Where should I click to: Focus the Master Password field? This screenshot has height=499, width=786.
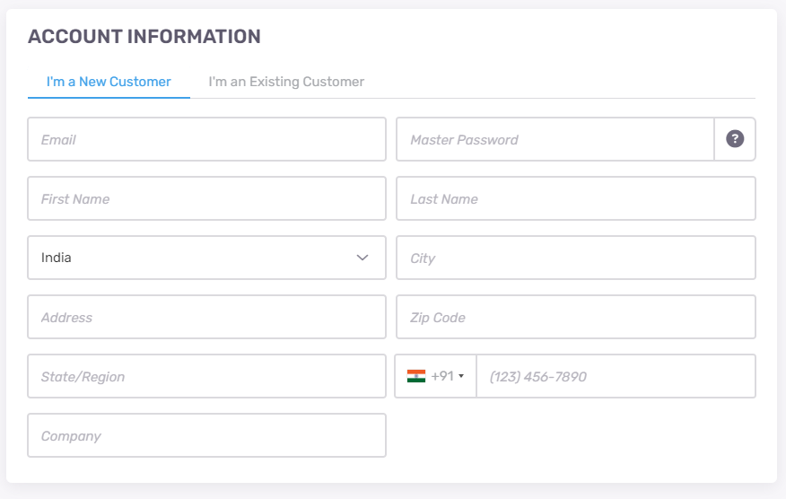click(x=555, y=139)
